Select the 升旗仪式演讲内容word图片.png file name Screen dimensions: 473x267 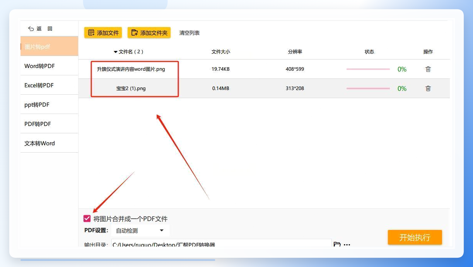tap(131, 69)
